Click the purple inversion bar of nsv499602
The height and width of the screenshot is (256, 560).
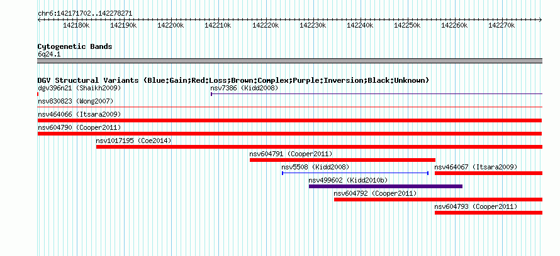click(x=386, y=186)
